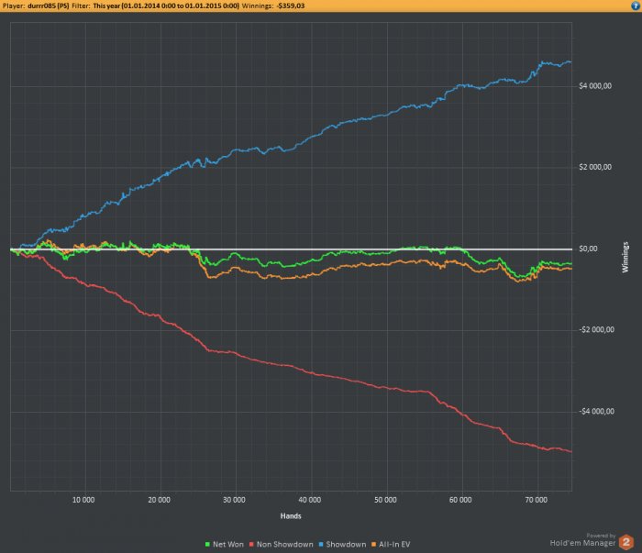Click the Winnings total -$359,03
642x553 pixels.
(291, 6)
